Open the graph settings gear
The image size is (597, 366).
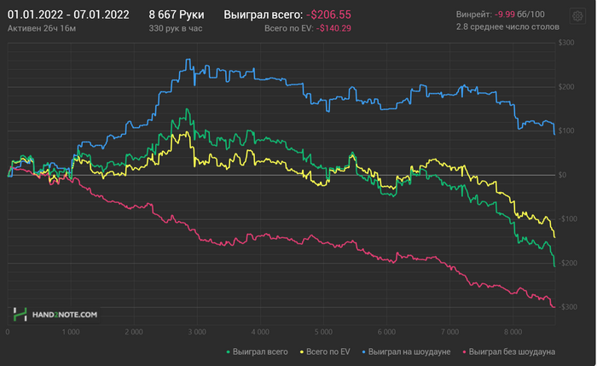click(x=577, y=16)
